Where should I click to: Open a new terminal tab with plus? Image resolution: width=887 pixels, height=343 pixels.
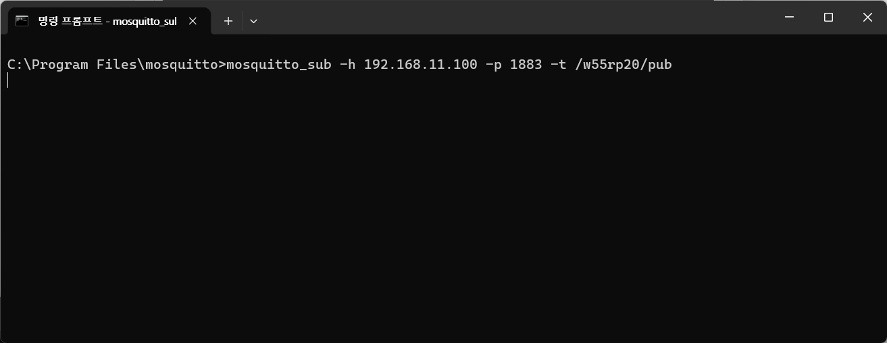(x=228, y=21)
